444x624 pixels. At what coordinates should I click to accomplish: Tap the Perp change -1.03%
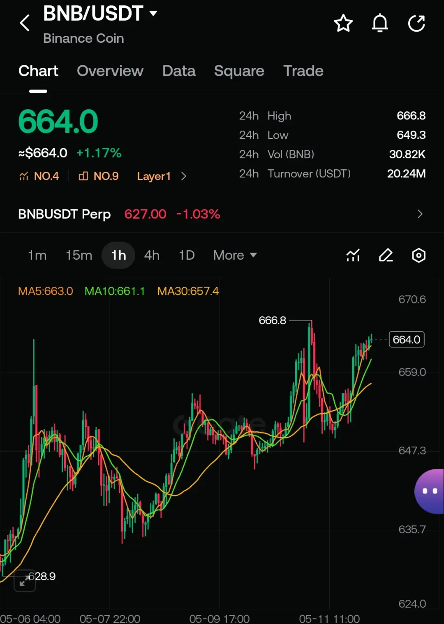198,214
